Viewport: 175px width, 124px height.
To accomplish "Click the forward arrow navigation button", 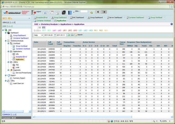I will (104, 12).
